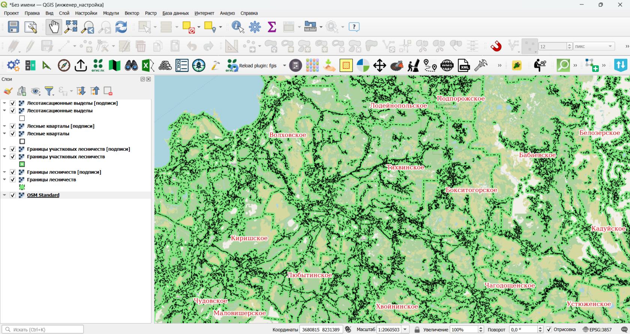630x334 pixels.
Task: Open the Identify Features tool
Action: (x=238, y=27)
